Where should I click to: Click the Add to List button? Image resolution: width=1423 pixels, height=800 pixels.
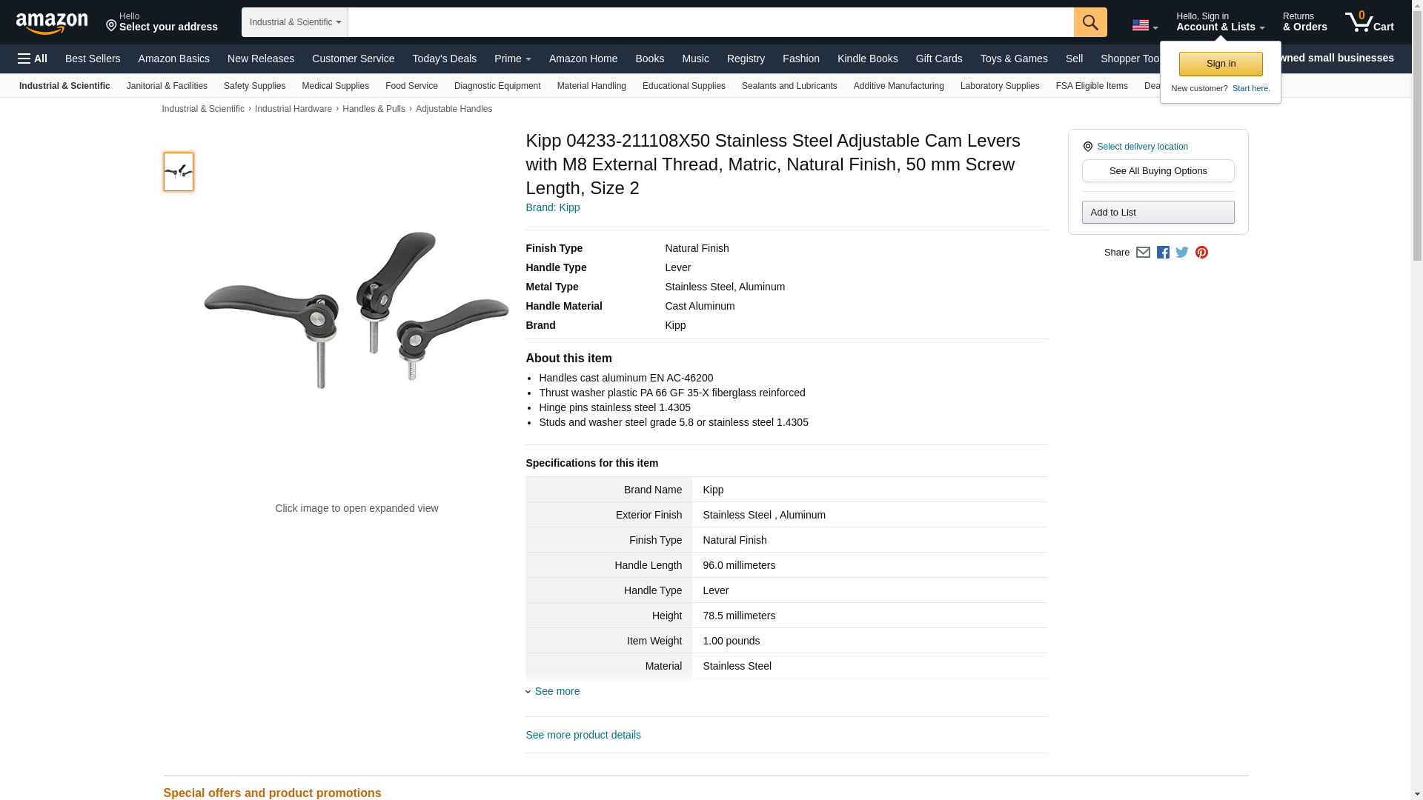pos(1158,213)
